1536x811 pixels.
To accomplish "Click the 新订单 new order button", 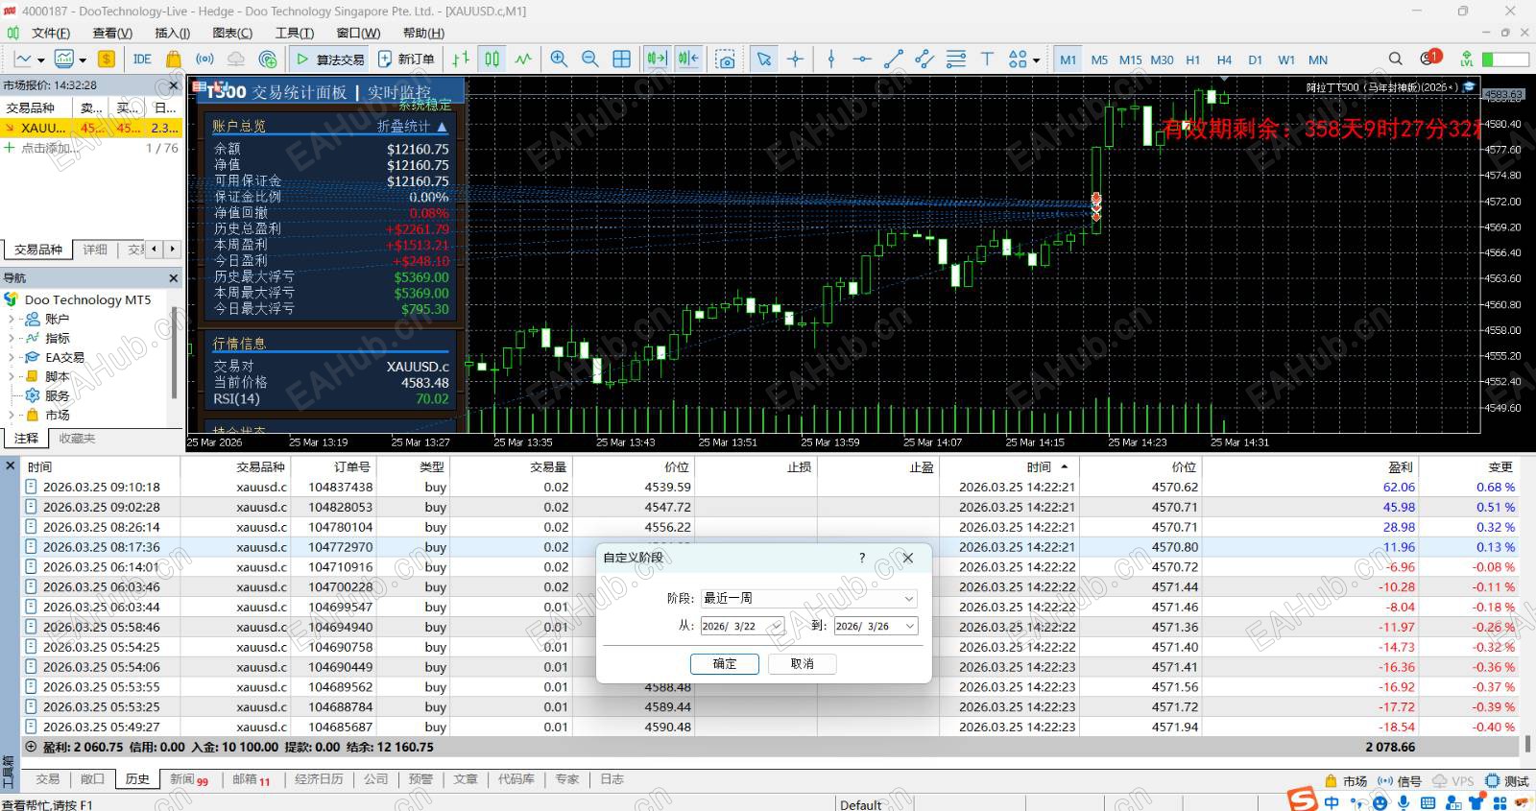I will coord(406,60).
